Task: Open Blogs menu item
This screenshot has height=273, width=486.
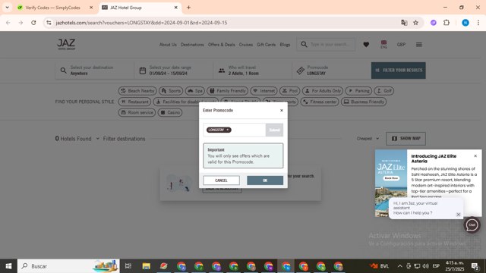Action: [285, 45]
